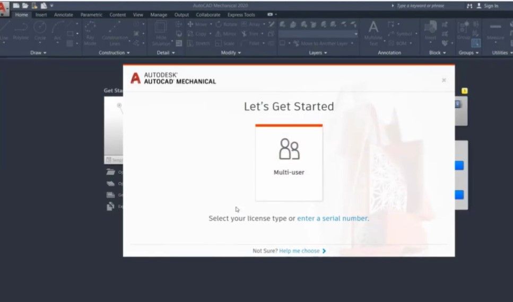Screen dimensions: 513x302
Task: Select the Polyline tool
Action: pos(21,31)
